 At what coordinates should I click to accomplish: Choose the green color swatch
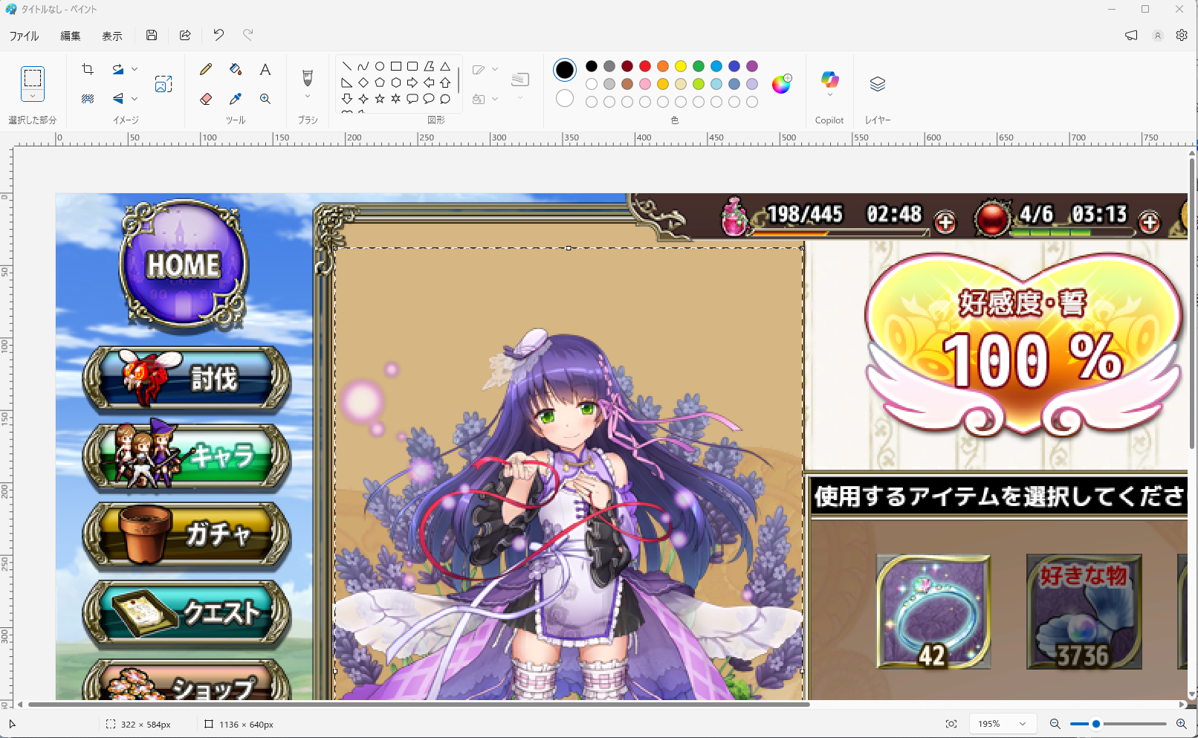[x=699, y=66]
